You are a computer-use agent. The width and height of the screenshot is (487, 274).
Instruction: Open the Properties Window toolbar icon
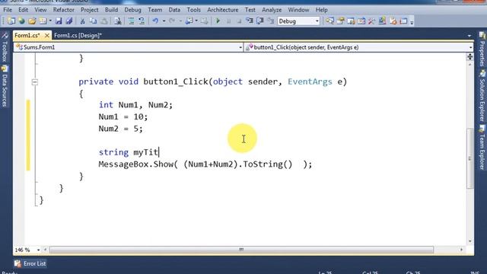pos(340,21)
